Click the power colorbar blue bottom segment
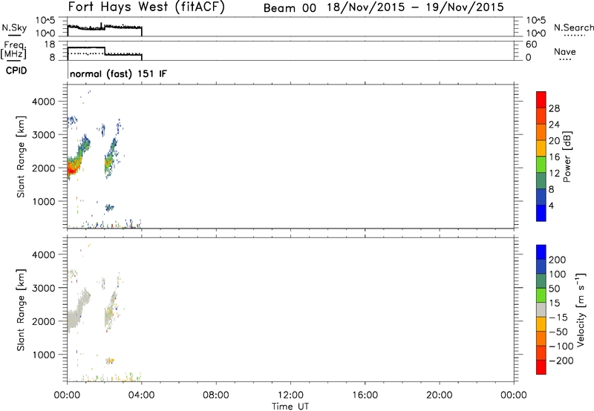594x411 pixels. [x=541, y=213]
